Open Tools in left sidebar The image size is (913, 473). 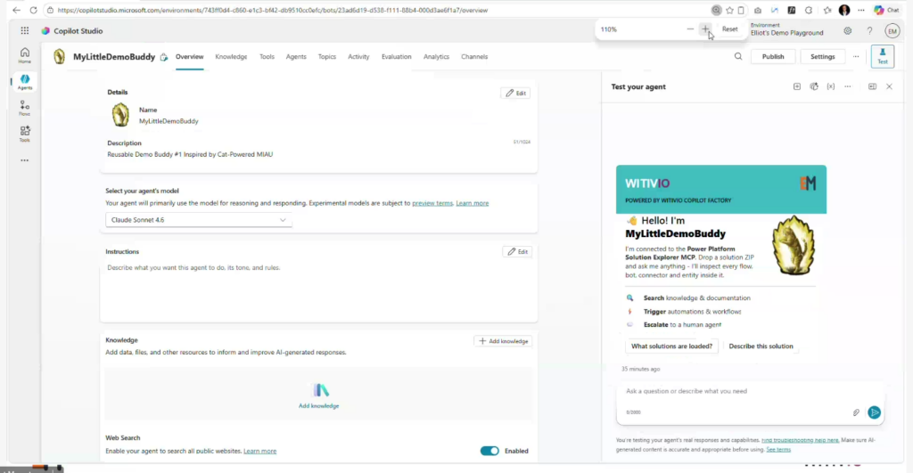[24, 134]
